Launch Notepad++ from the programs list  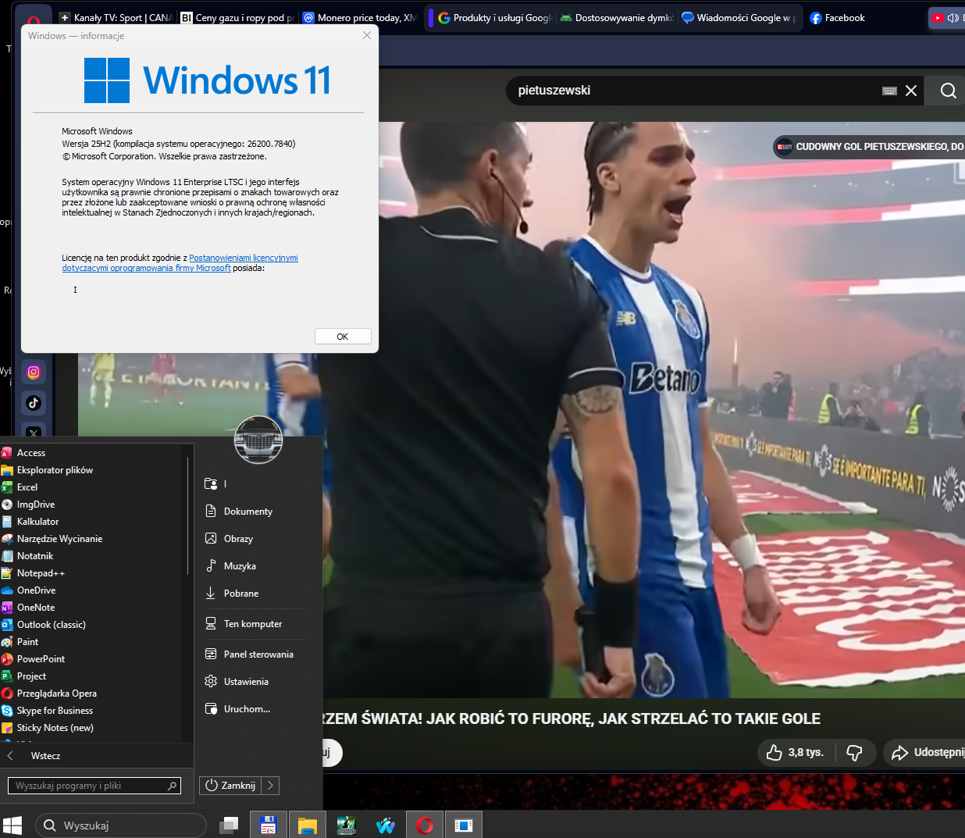click(x=41, y=573)
